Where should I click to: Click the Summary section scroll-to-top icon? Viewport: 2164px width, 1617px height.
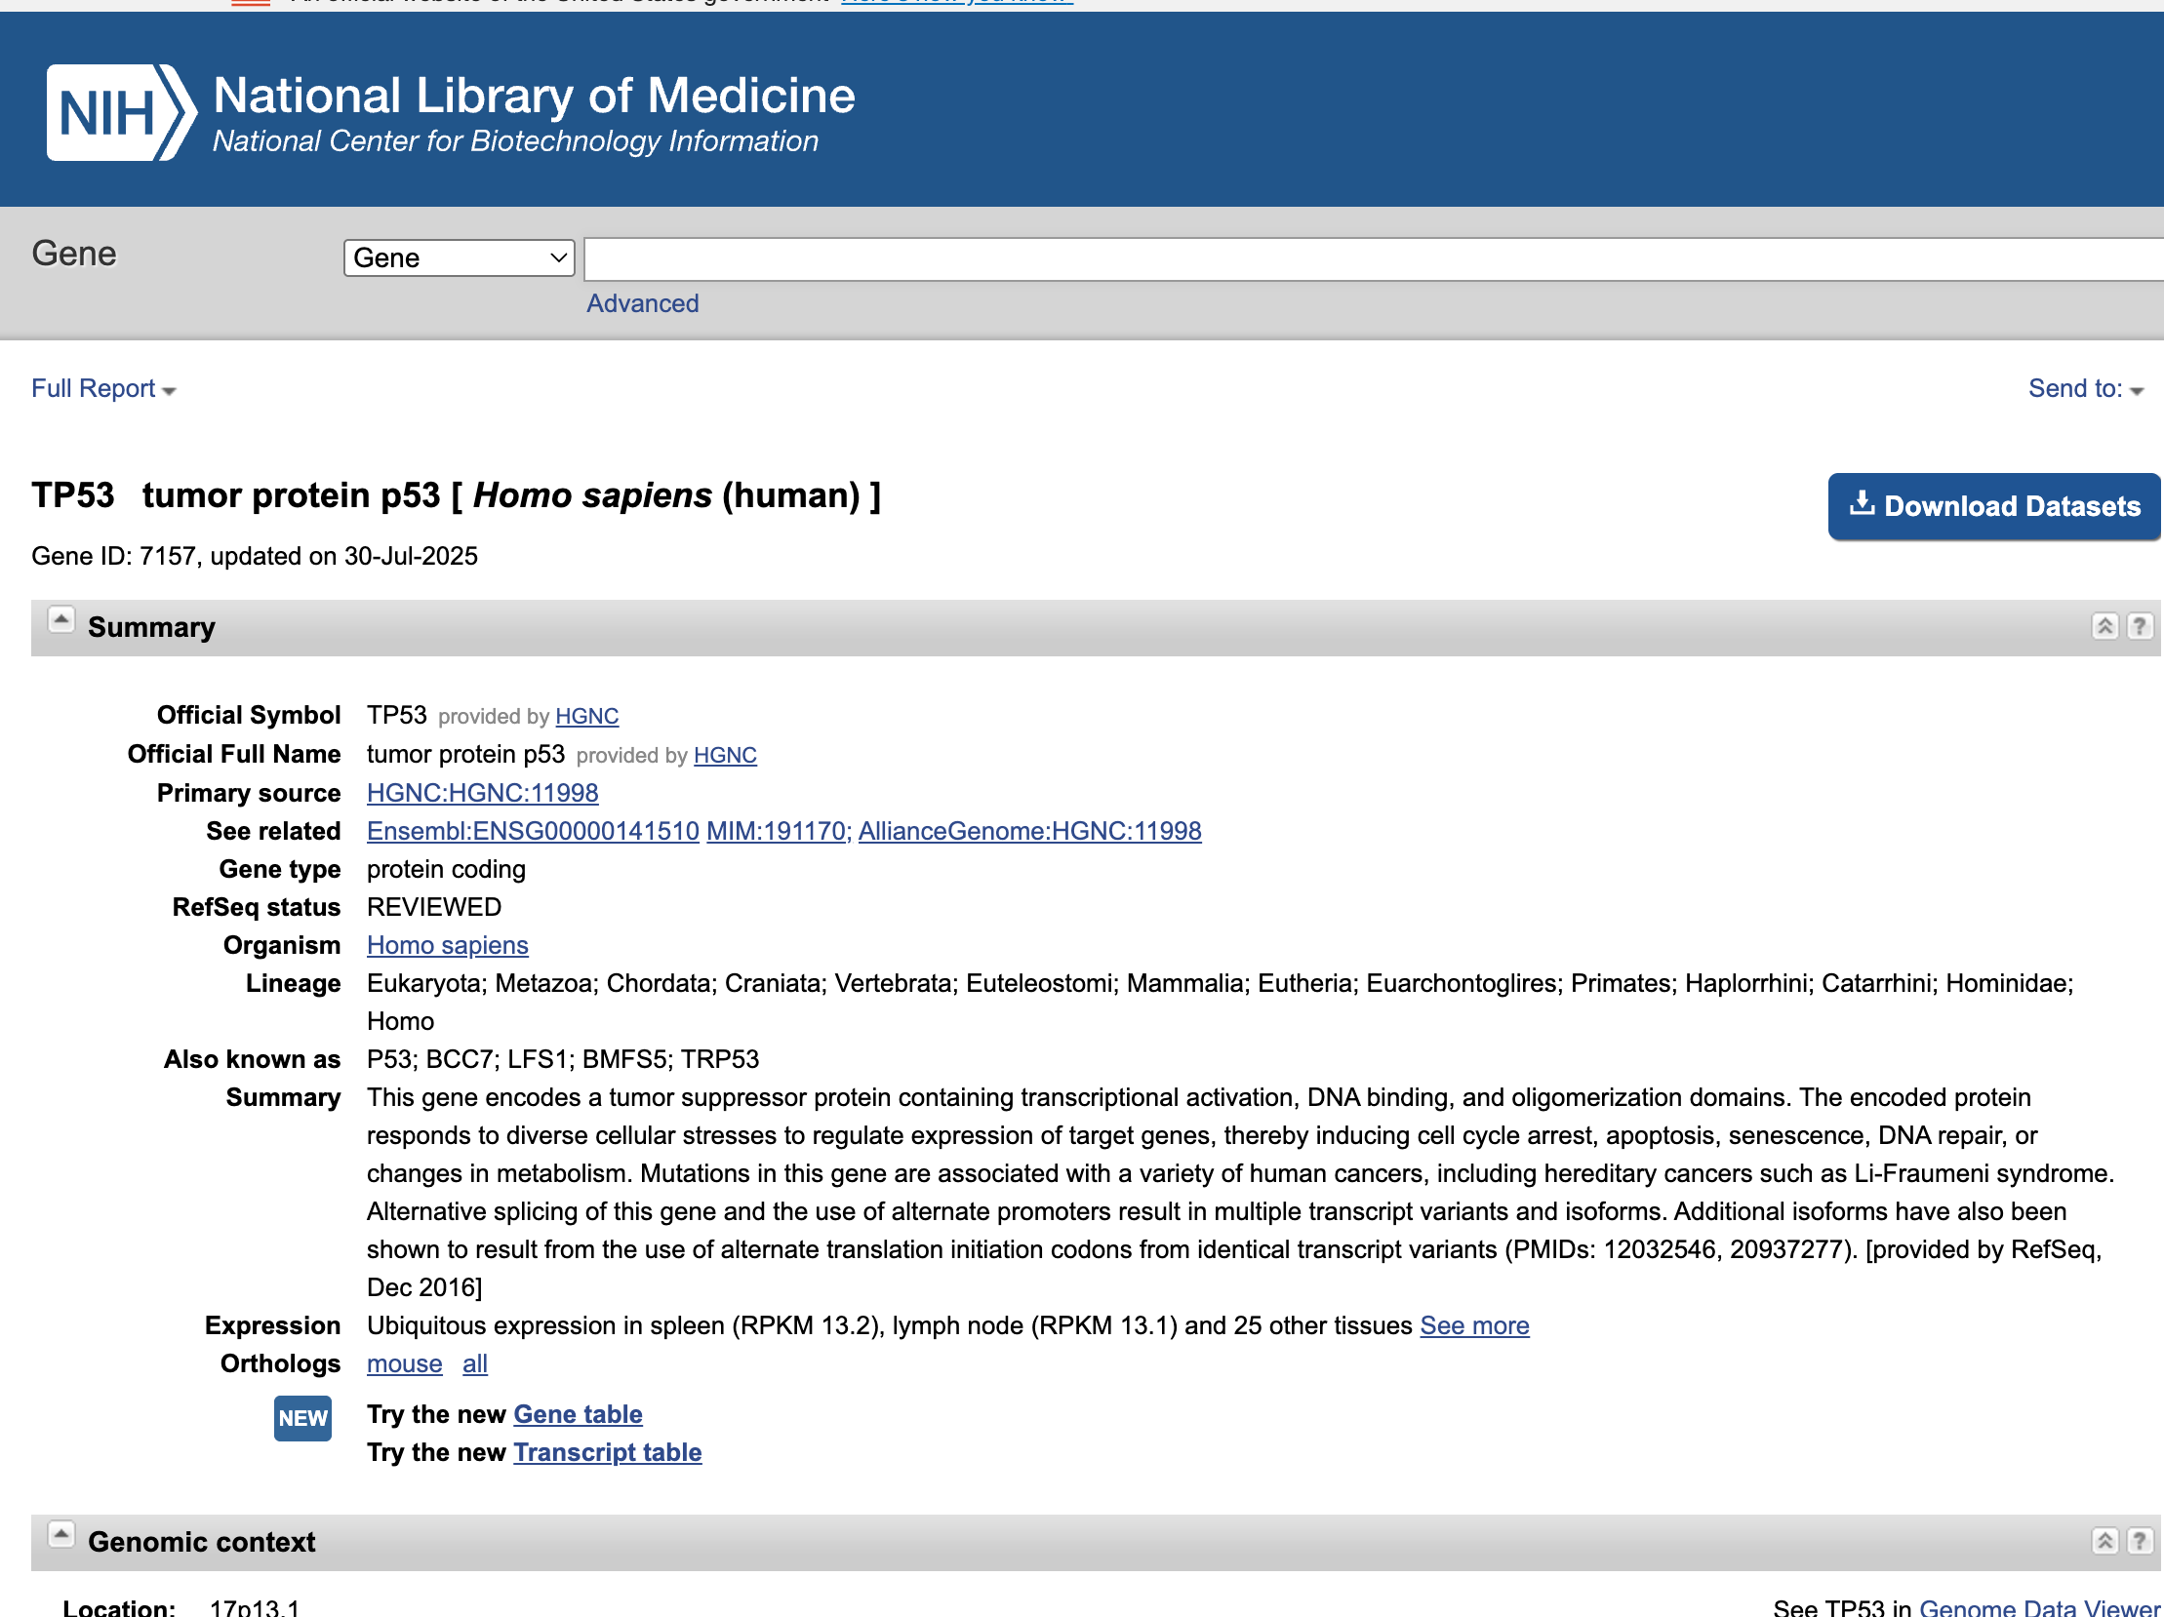(2104, 627)
